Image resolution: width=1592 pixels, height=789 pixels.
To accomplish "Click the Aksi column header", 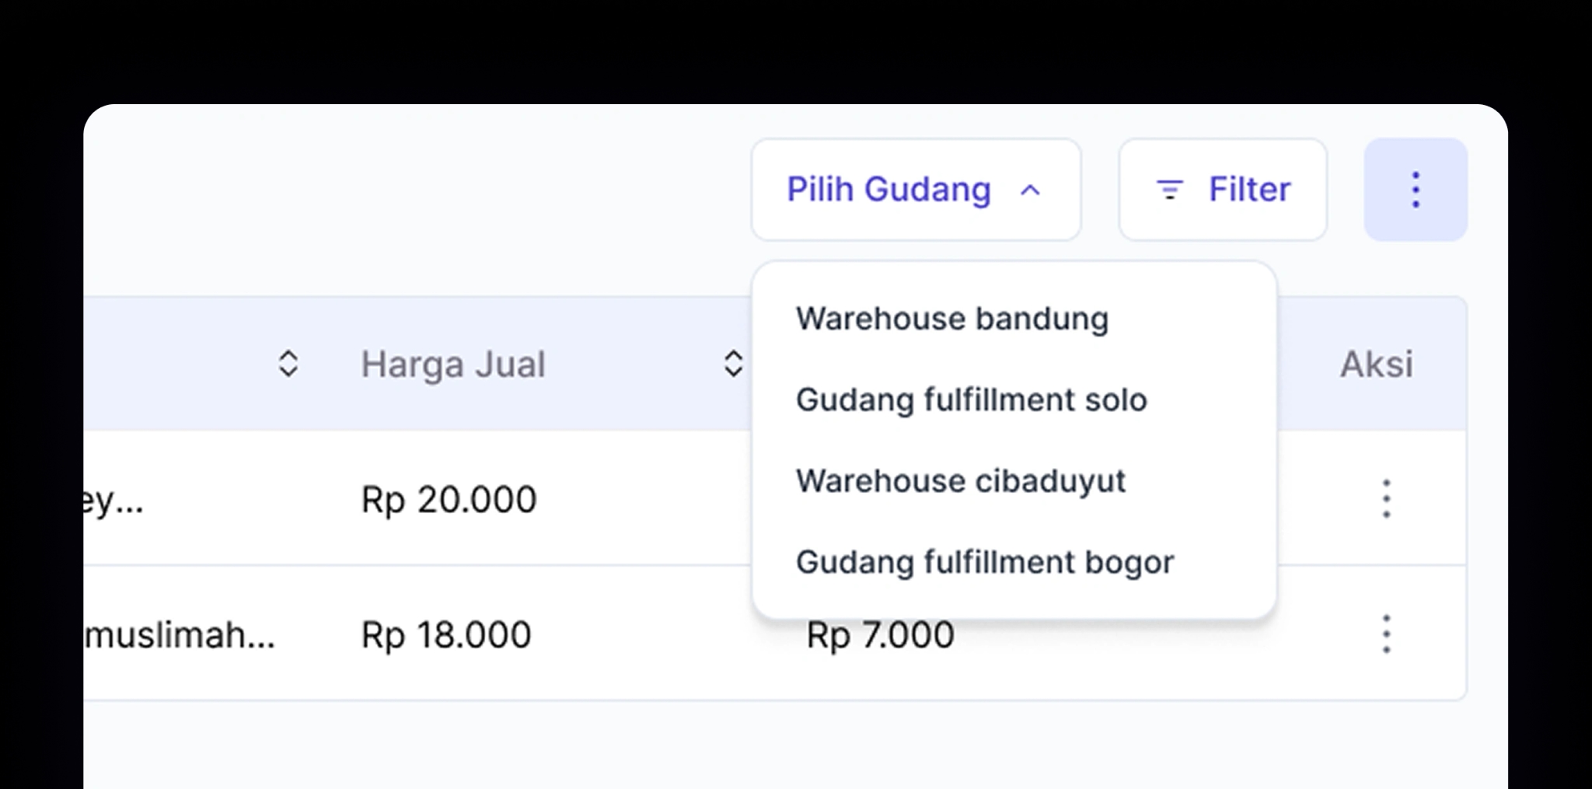I will [1376, 363].
